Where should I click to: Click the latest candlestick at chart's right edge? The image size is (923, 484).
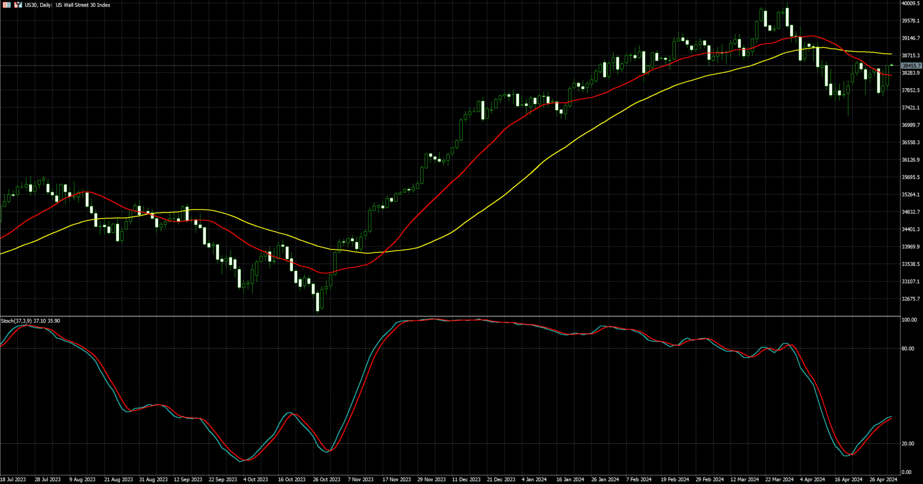click(891, 66)
